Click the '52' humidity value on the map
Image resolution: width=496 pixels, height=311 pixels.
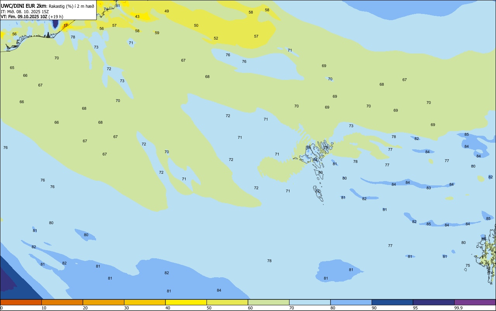point(216,38)
